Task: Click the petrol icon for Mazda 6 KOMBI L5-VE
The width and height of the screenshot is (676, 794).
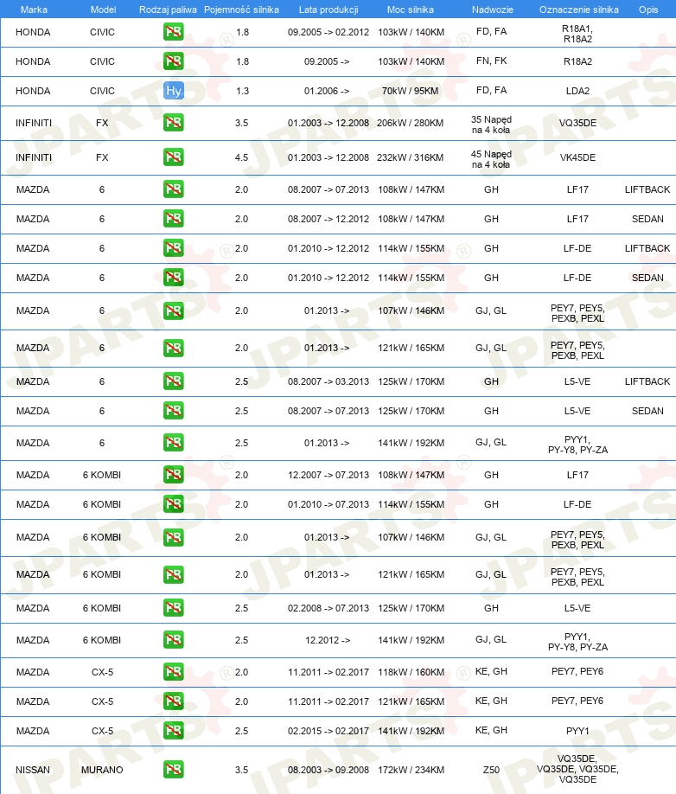Action: click(x=173, y=608)
